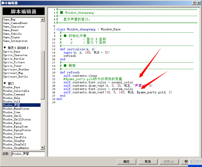The height and width of the screenshot is (167, 202).
Task: Select Window_SkillStatus script
Action: click(17, 120)
